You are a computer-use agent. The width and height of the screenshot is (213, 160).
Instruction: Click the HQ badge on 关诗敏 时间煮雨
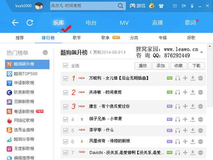pos(170,92)
